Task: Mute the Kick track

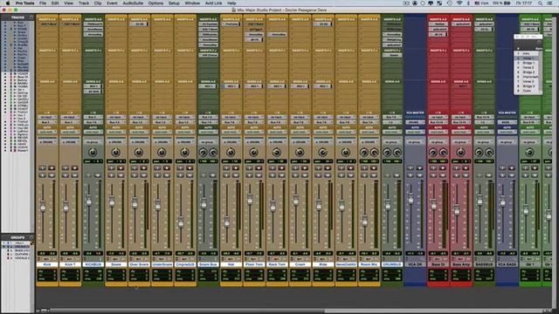Action: tap(52, 175)
